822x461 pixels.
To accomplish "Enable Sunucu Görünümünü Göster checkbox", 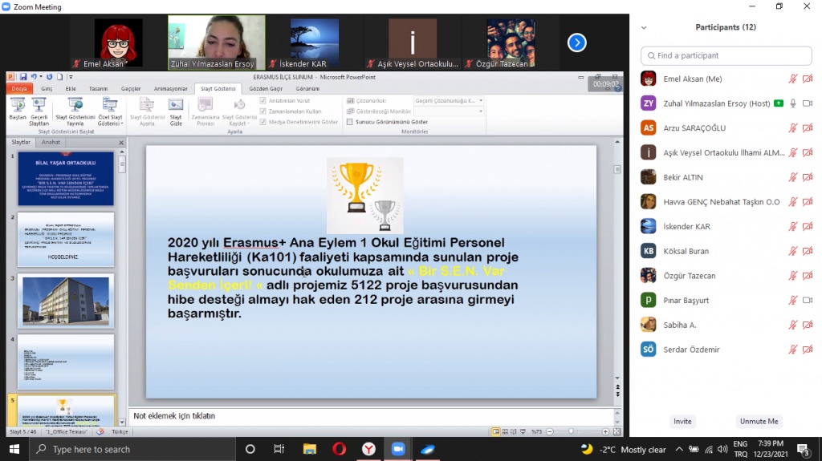I will coord(350,122).
